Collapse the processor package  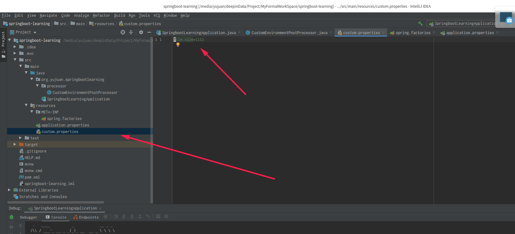pos(37,86)
